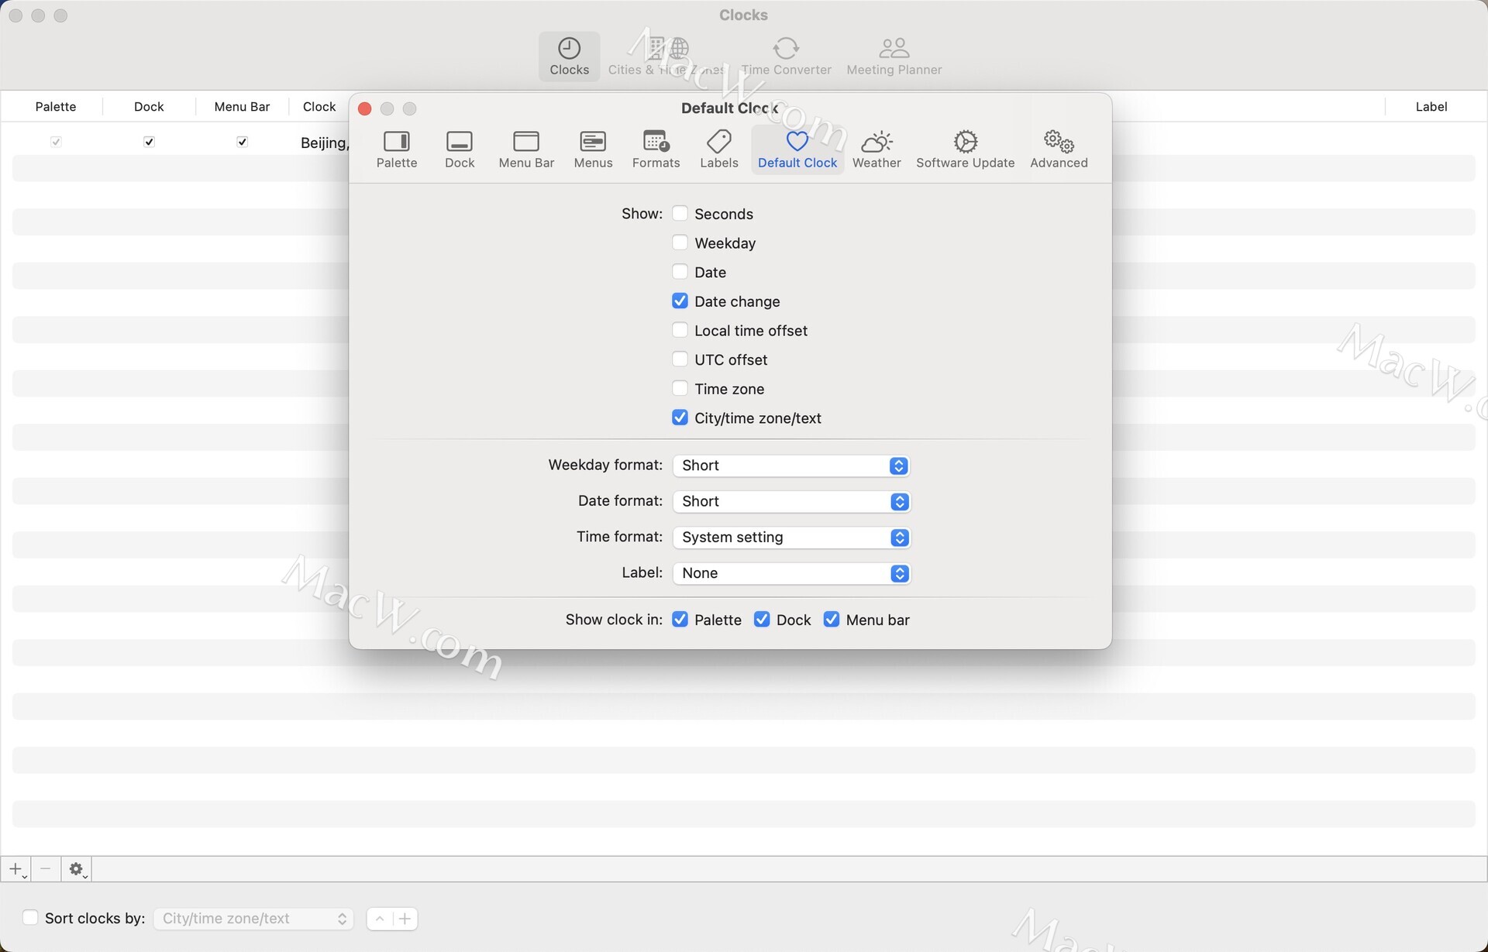The width and height of the screenshot is (1488, 952).
Task: Toggle Beijing row Dock checkbox
Action: 149,142
